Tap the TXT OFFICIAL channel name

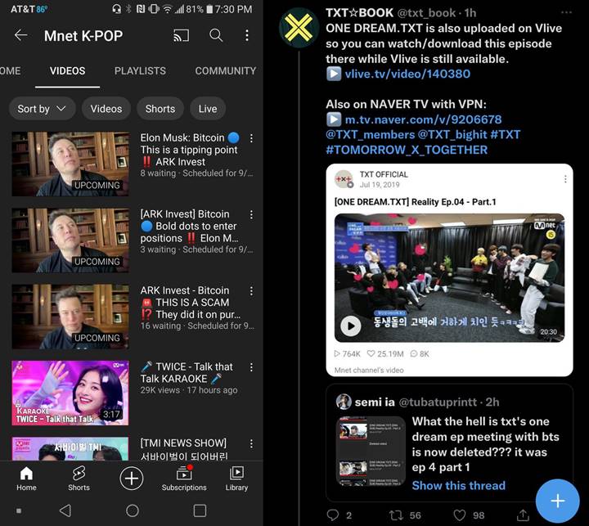384,174
